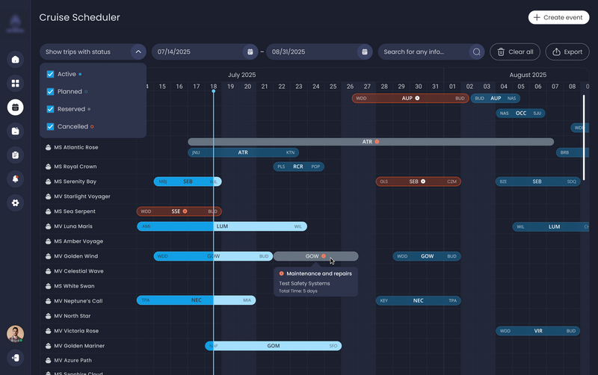Select the calendar scheduler sidebar icon
Viewport: 598px width, 375px height.
pos(15,107)
